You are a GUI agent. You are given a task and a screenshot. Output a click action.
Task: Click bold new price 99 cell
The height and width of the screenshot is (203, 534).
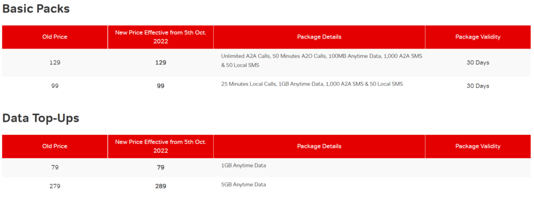(161, 86)
